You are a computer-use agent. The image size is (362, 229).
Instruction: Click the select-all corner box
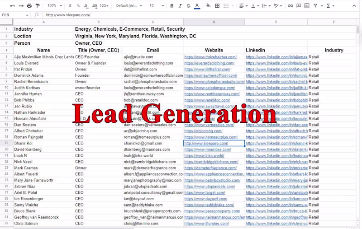pyautogui.click(x=6, y=22)
